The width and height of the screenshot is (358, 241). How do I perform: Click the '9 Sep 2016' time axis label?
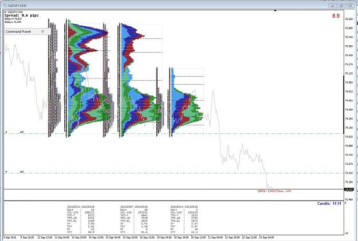click(10, 238)
